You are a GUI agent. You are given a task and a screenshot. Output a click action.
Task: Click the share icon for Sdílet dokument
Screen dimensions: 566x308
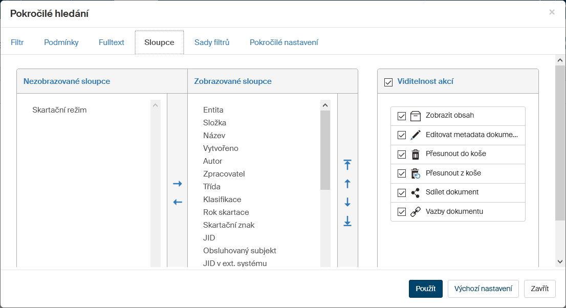416,192
